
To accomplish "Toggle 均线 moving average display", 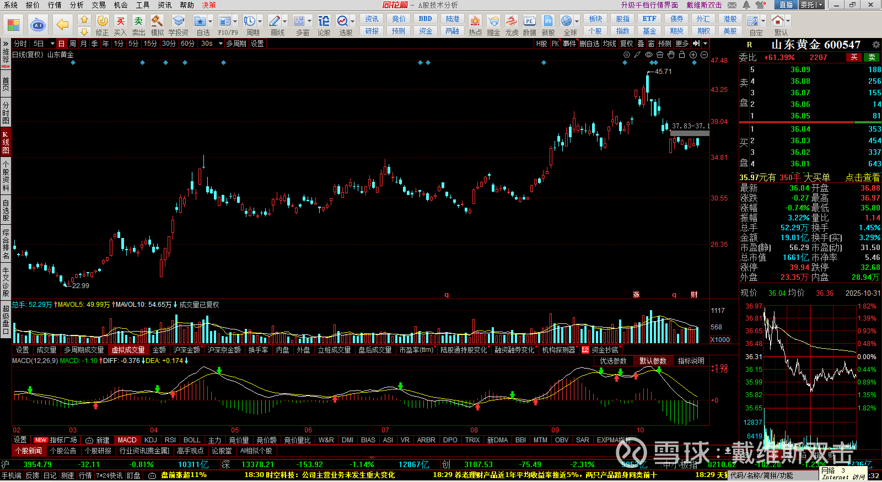I will [x=609, y=44].
